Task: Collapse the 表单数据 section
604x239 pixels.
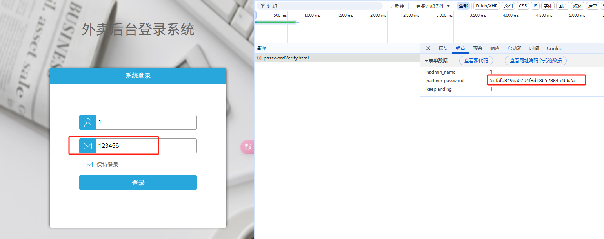Action: point(426,61)
